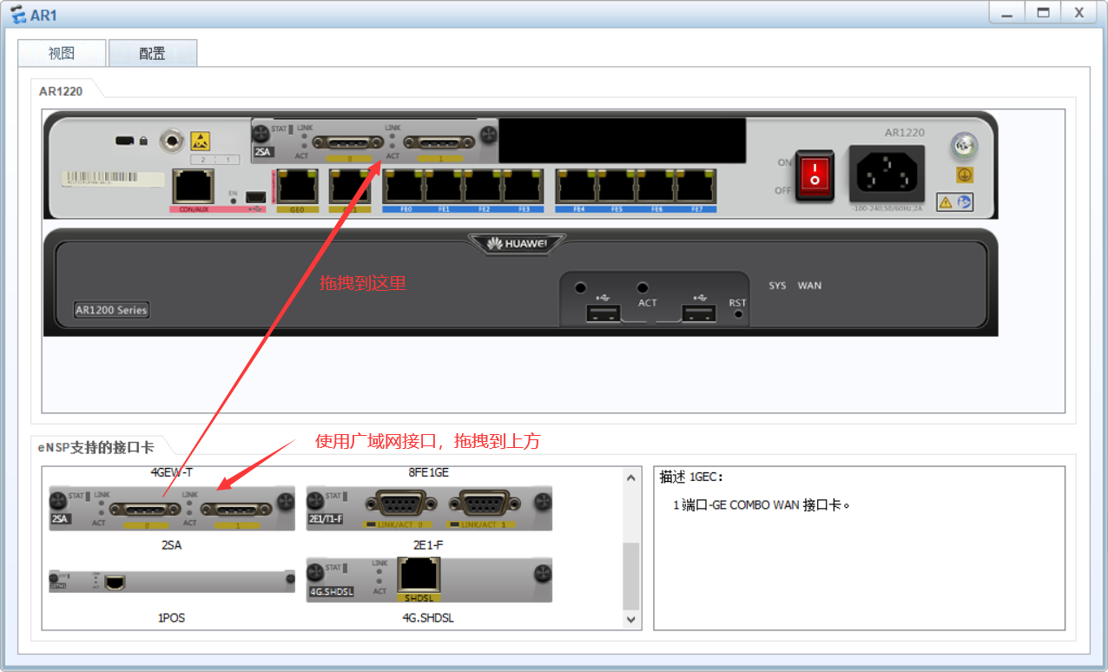Switch to the 视图 tab
This screenshot has height=672, width=1108.
click(x=62, y=53)
